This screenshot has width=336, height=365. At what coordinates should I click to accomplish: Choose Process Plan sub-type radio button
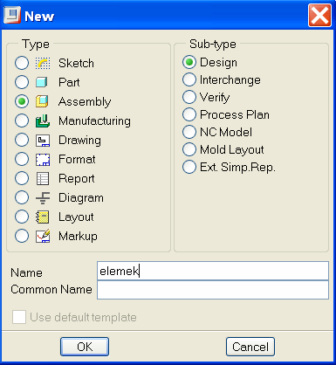click(x=189, y=114)
